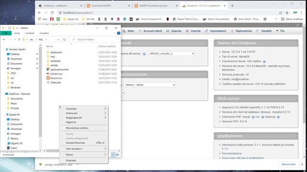Switch to Download XAMPP tab
307x172 pixels.
click(108, 6)
